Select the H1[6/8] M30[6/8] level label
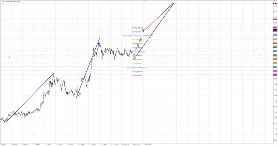The width and height of the screenshot is (278, 146). 137,44
